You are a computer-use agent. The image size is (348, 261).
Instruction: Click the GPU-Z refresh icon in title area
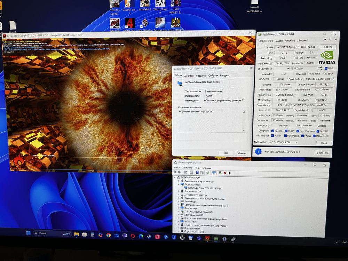(330, 40)
